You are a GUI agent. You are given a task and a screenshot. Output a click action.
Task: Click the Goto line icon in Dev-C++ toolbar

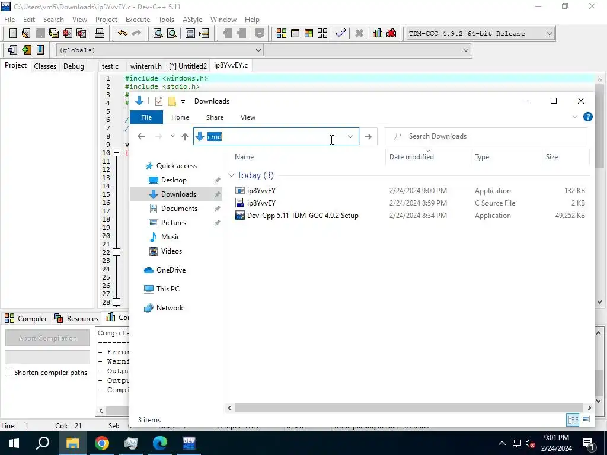click(x=204, y=34)
